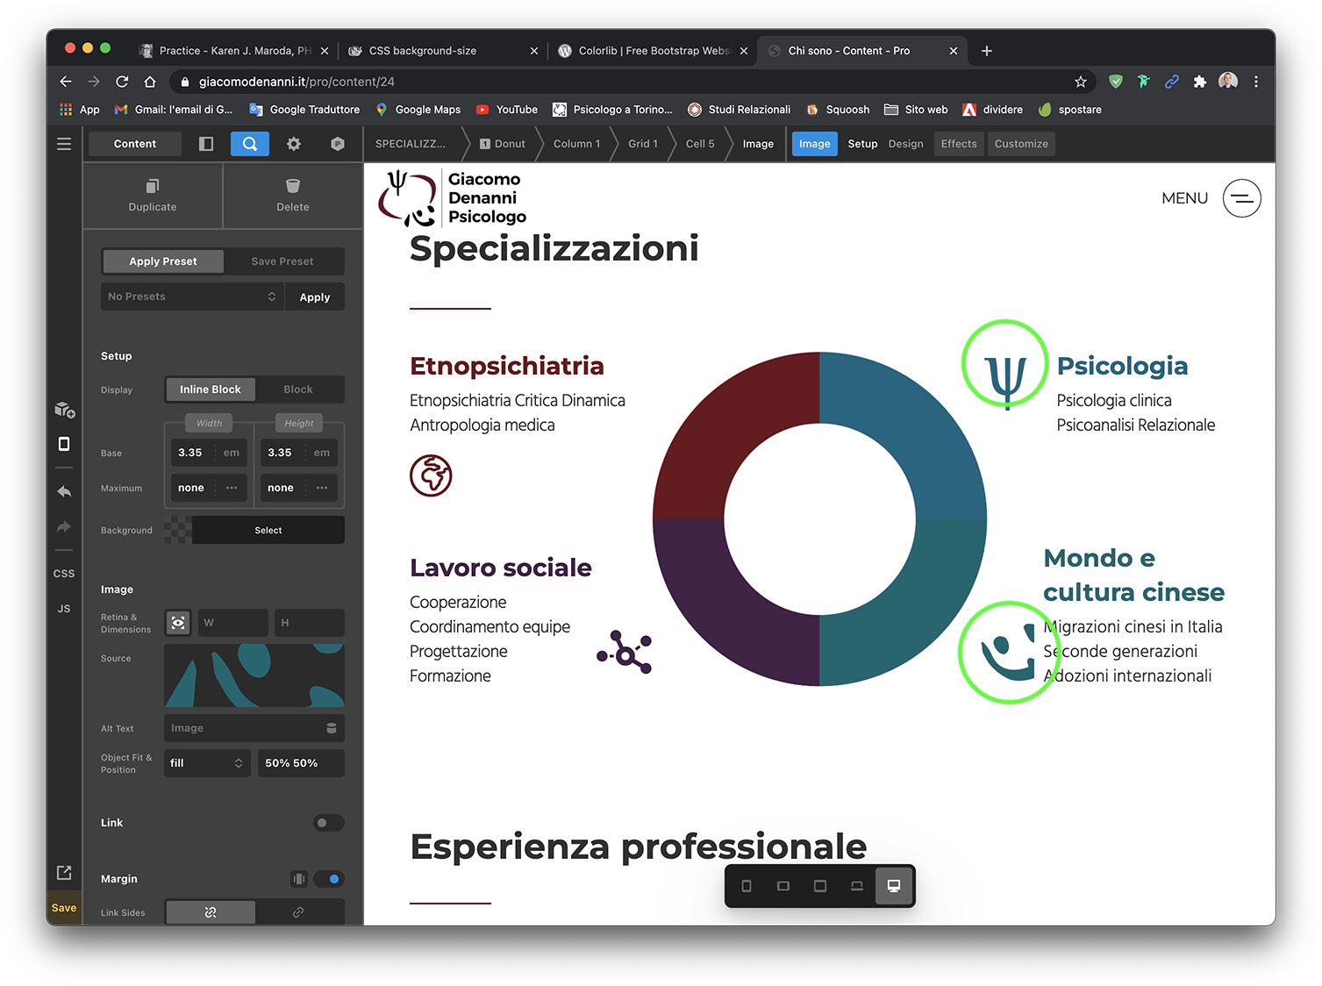Screen dimensions: 1322x986
Task: Open the add-elements cube icon in sidebar
Action: click(x=64, y=410)
